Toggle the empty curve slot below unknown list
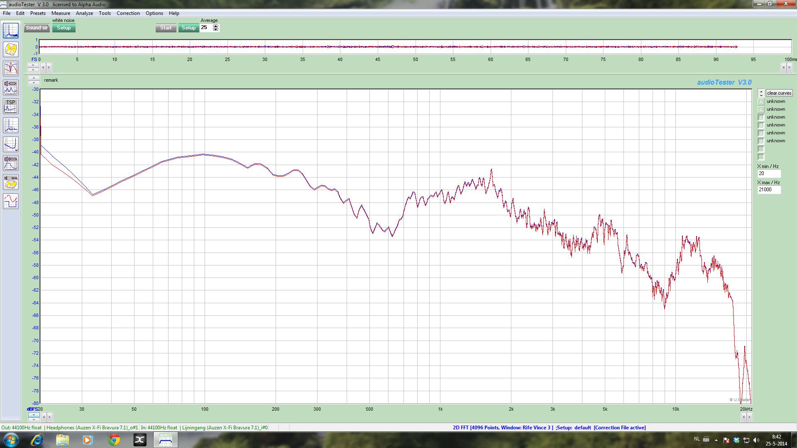 coord(761,149)
